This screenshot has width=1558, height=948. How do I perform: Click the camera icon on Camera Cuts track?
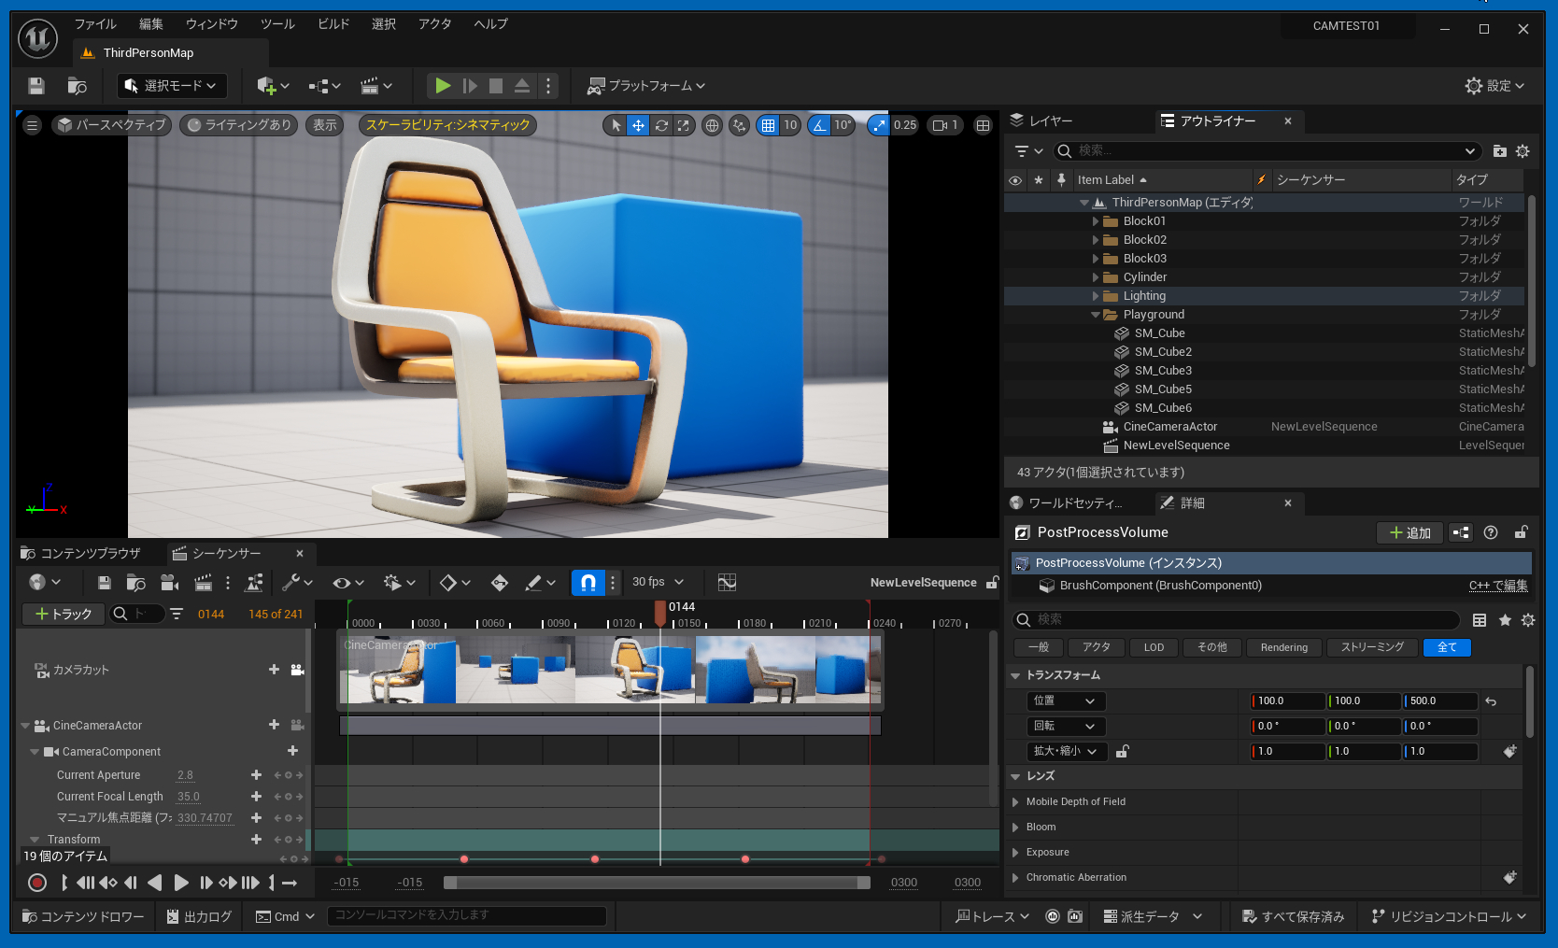tap(297, 670)
